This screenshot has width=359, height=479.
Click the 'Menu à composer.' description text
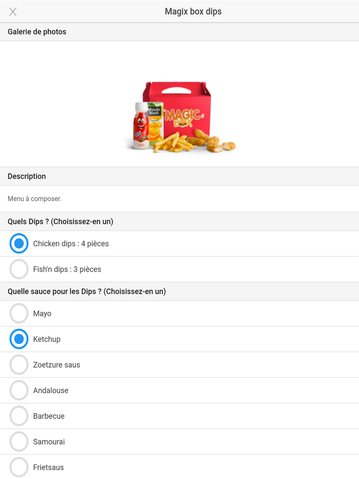tap(34, 198)
